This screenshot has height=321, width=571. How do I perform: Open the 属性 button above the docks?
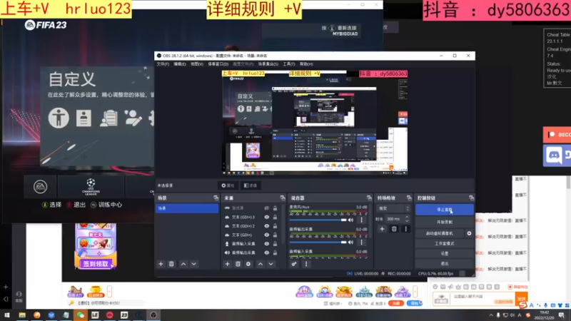pos(228,185)
